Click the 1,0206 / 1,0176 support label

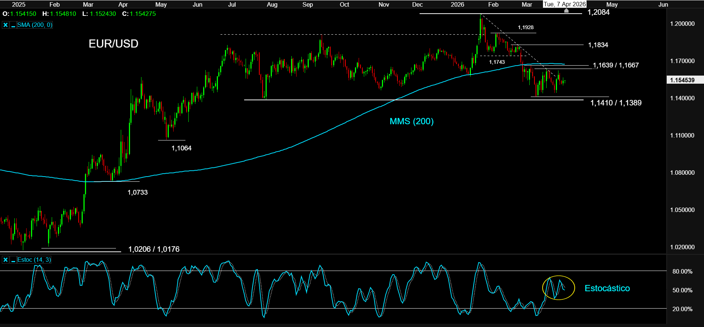pos(154,249)
